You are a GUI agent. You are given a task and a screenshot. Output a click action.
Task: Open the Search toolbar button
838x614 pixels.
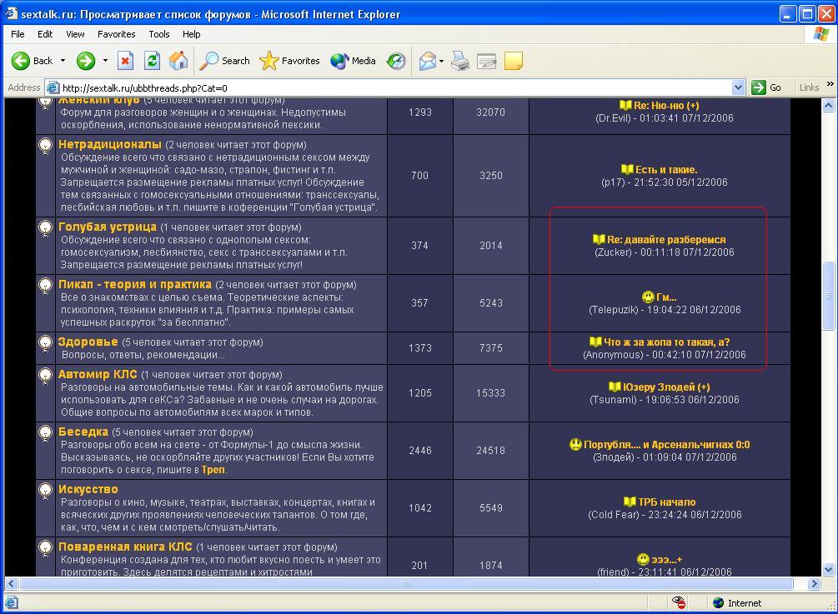(x=225, y=61)
